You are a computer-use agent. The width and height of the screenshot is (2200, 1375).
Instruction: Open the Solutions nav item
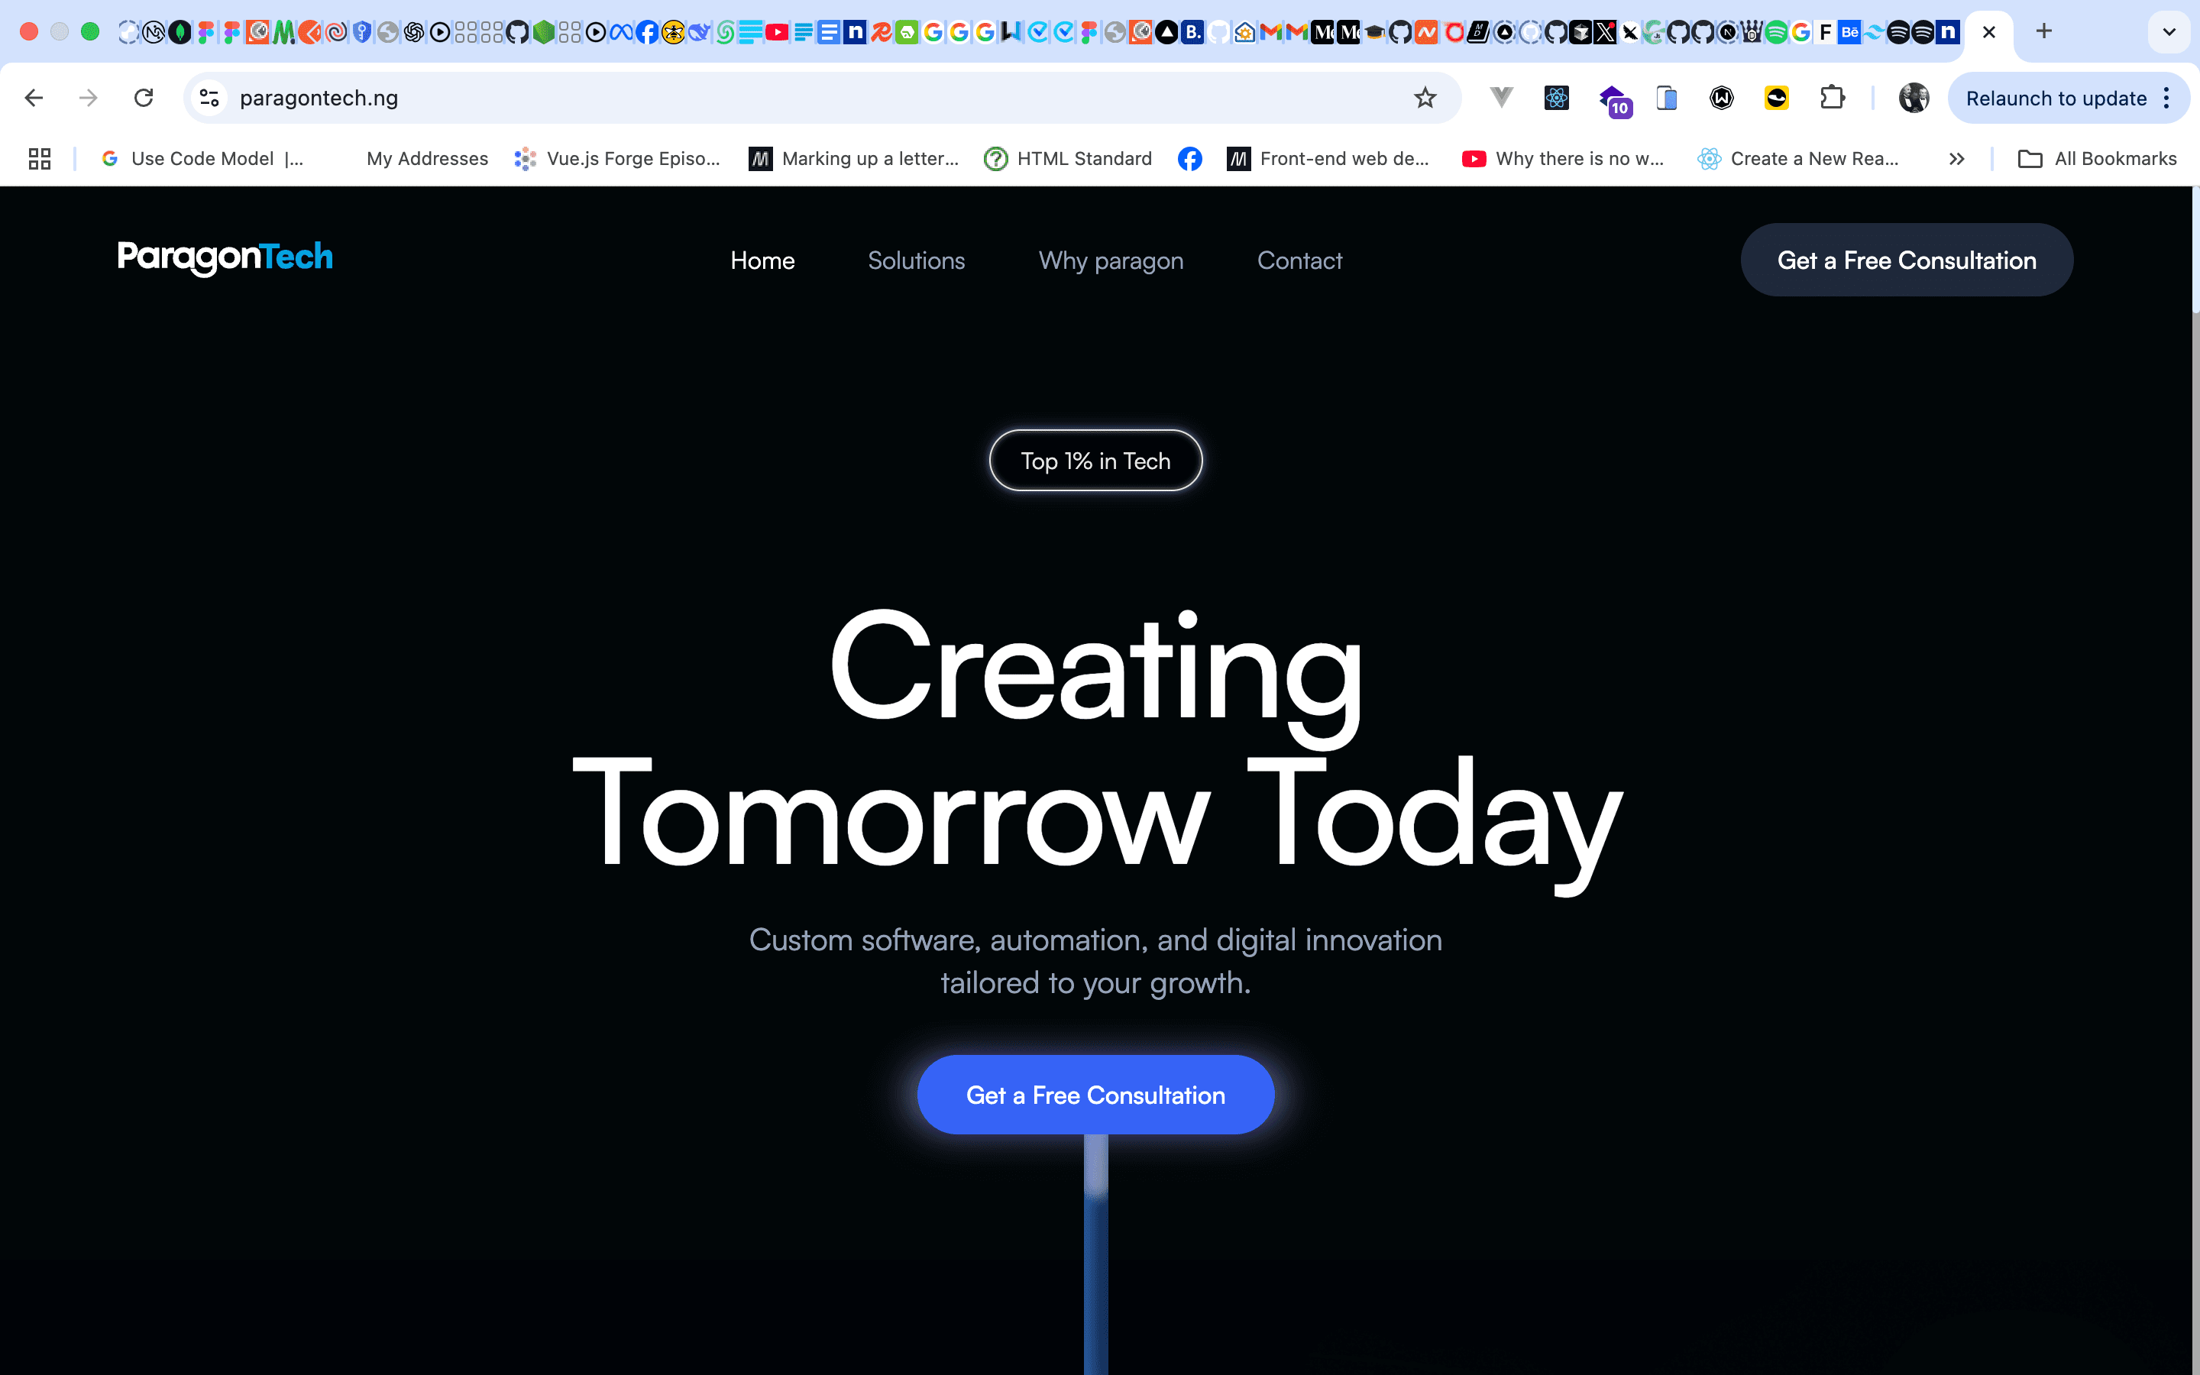915,261
